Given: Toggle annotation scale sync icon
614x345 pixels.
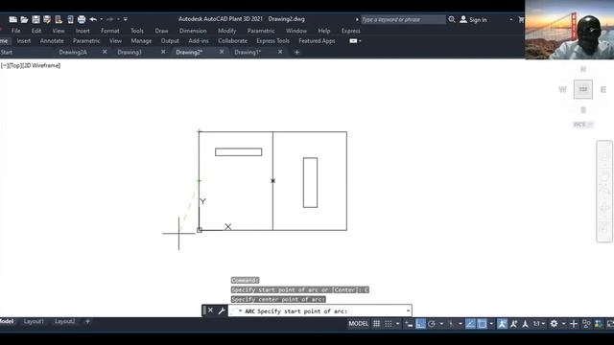Looking at the screenshot, I should [525, 324].
